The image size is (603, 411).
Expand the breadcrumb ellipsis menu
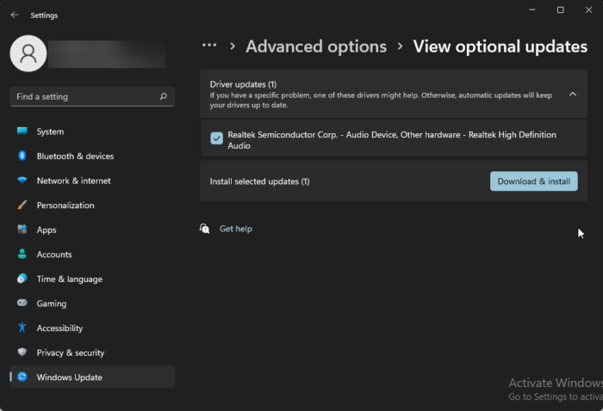(x=209, y=46)
